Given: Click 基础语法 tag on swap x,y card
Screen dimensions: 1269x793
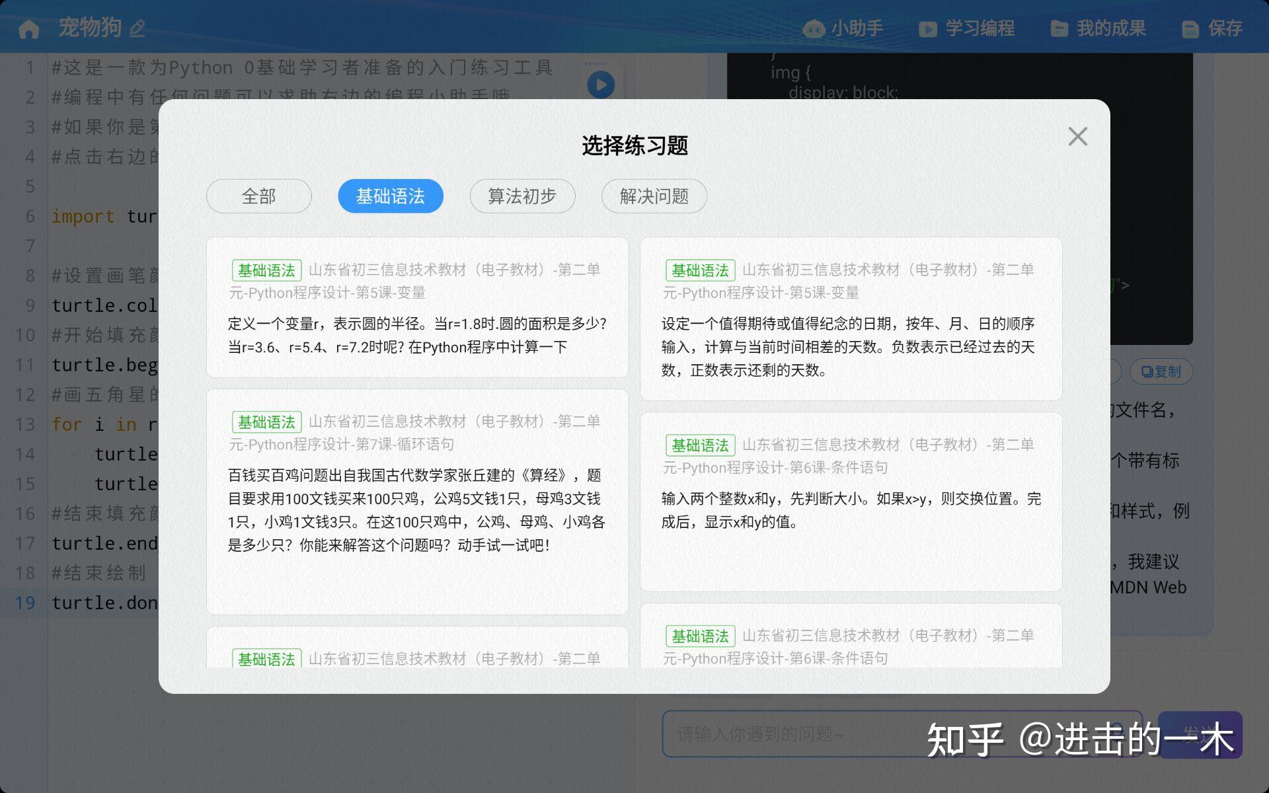Looking at the screenshot, I should 700,445.
